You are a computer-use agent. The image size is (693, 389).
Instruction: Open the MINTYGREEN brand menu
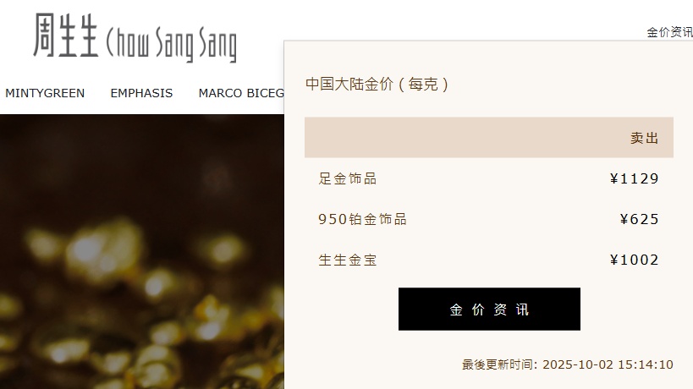tap(45, 93)
